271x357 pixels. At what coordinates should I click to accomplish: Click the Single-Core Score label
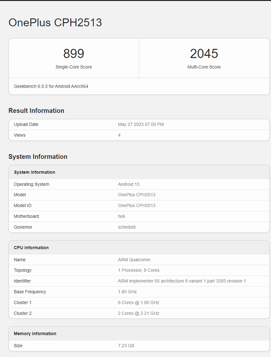(x=73, y=67)
